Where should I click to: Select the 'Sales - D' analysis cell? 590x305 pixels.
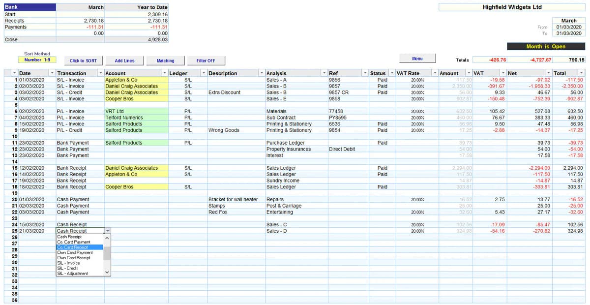point(296,231)
